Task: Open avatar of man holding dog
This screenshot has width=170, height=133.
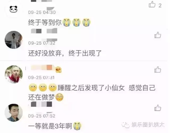Action: coord(14,74)
